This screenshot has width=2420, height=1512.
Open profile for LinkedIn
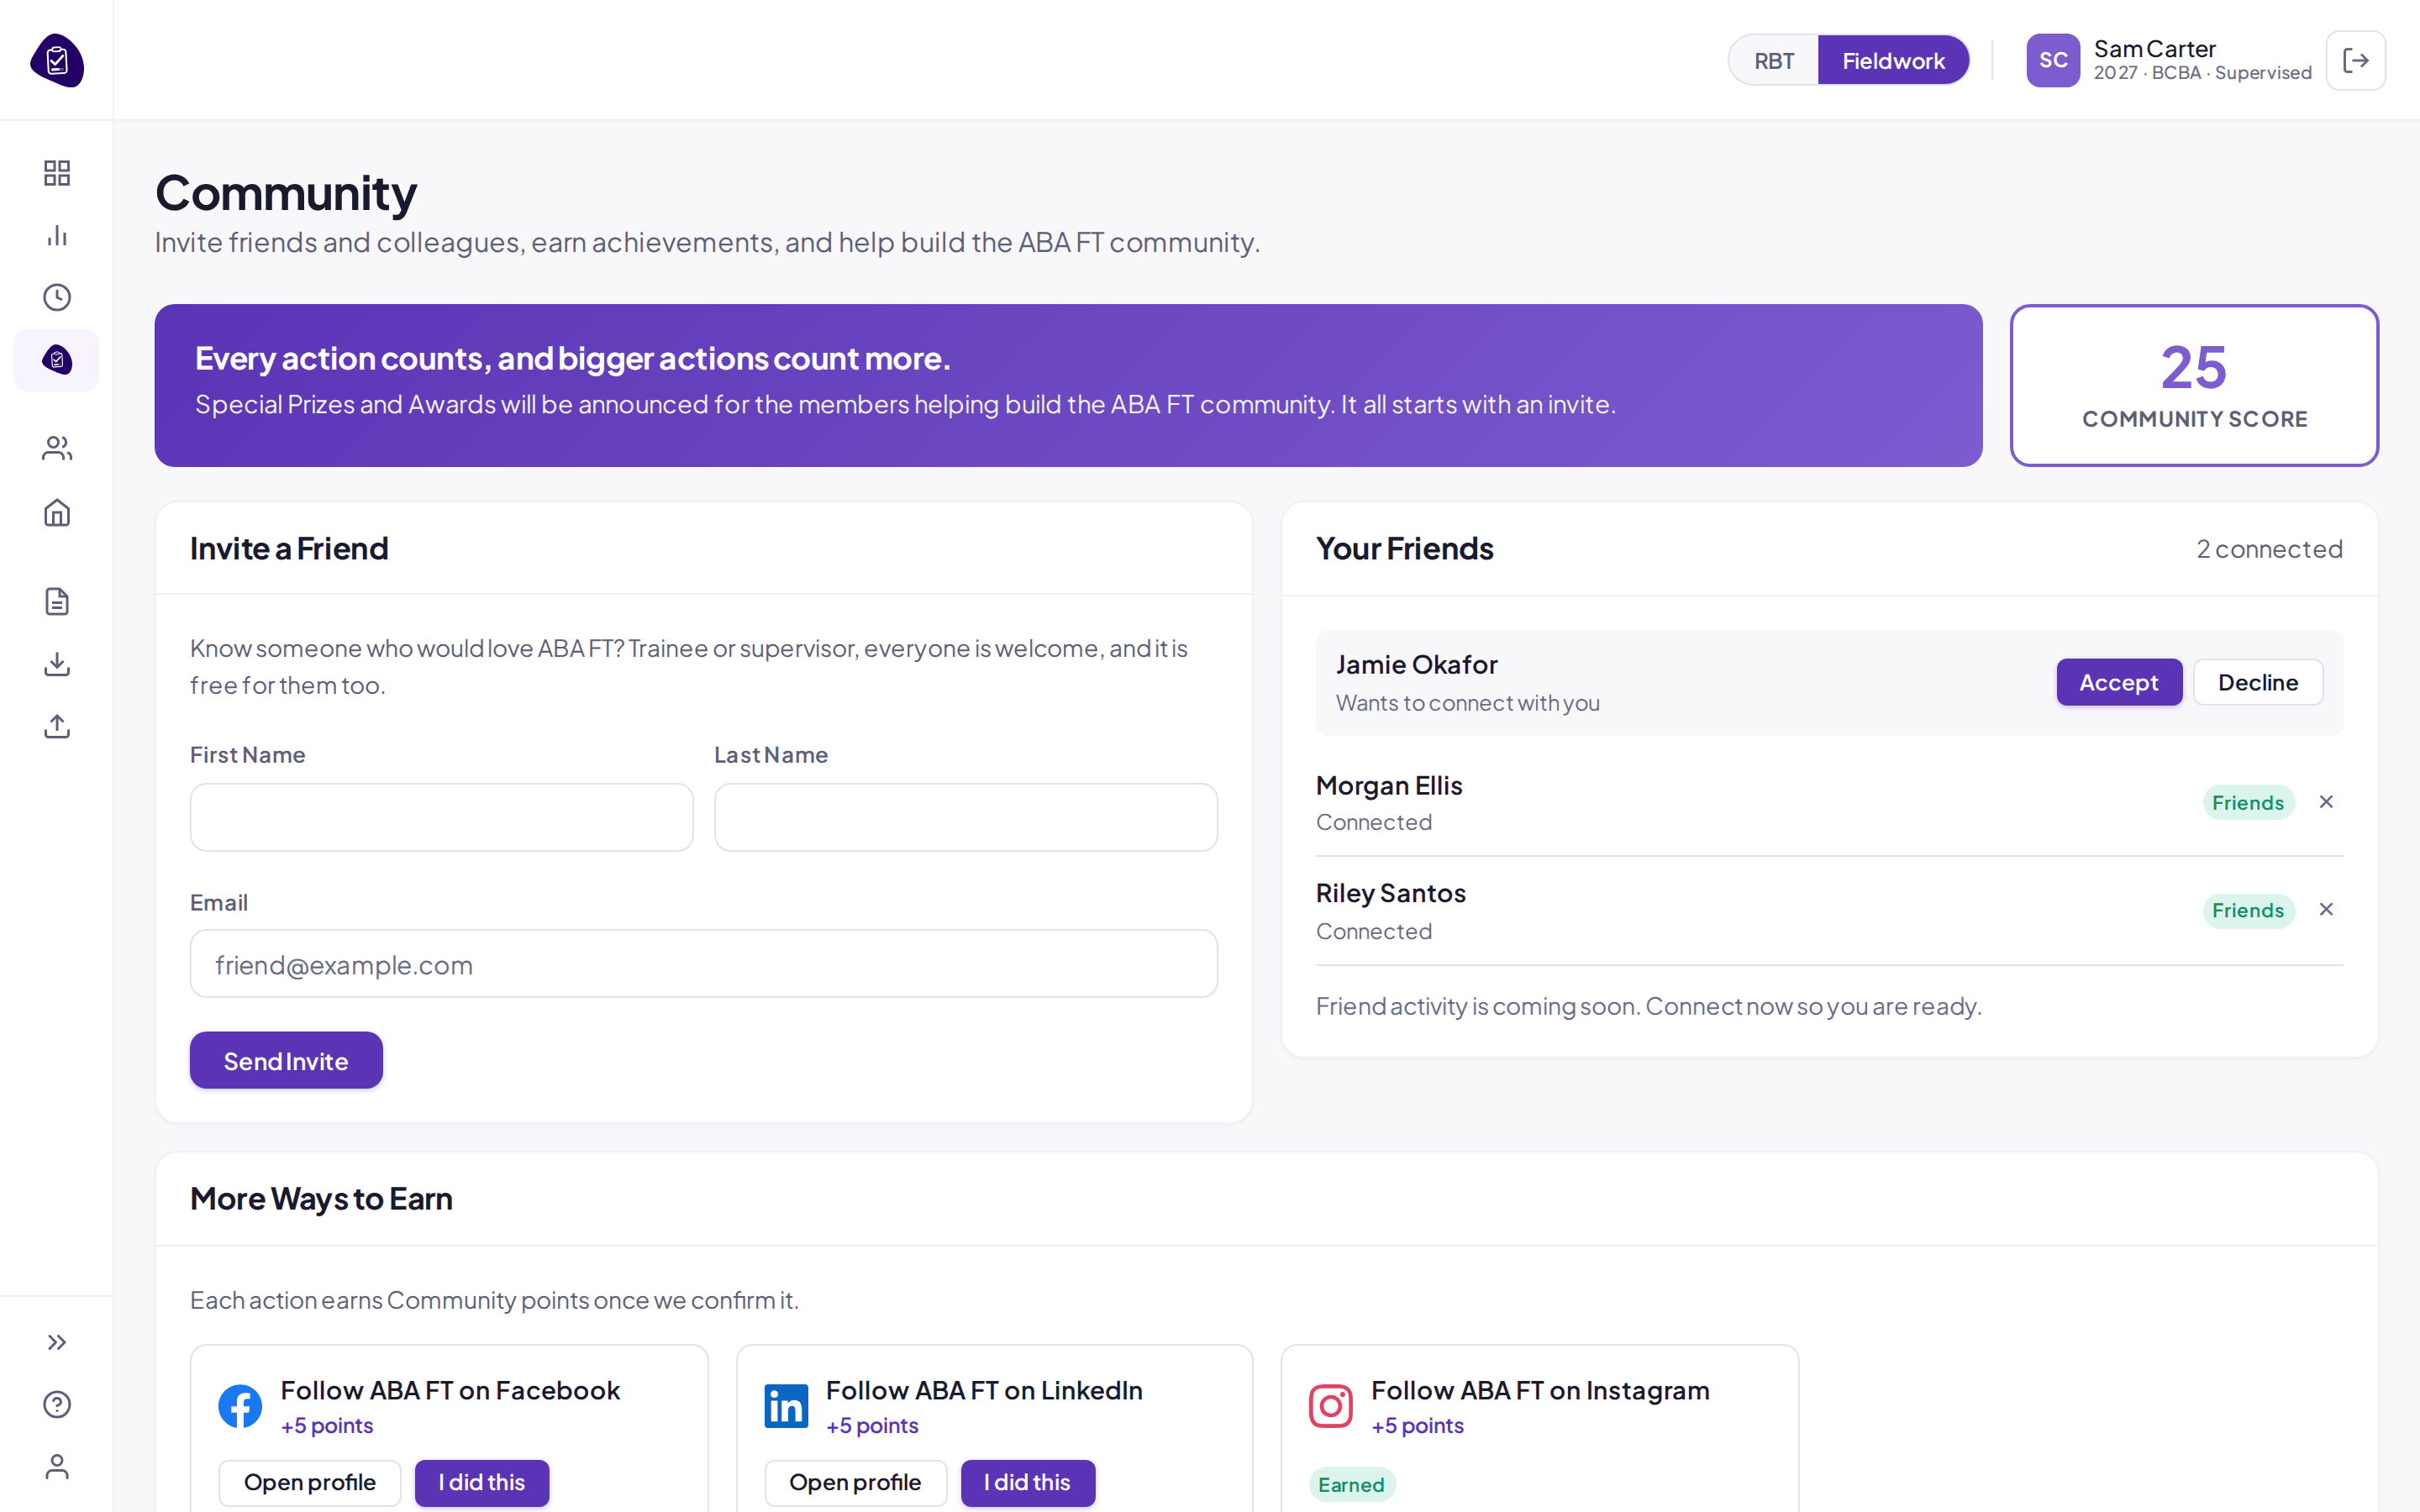pyautogui.click(x=855, y=1482)
